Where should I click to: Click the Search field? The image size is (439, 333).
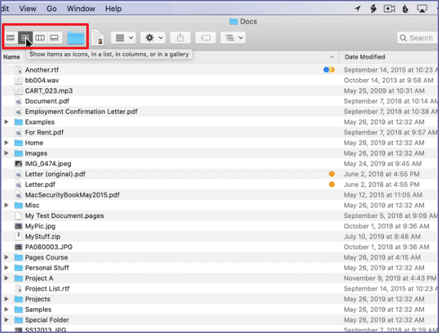[x=417, y=38]
